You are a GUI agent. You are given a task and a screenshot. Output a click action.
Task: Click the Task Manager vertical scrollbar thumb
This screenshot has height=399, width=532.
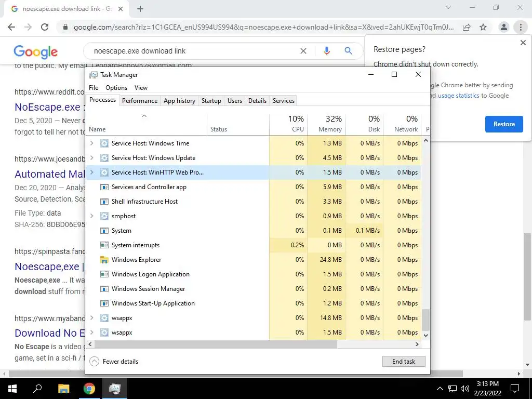[x=426, y=320]
